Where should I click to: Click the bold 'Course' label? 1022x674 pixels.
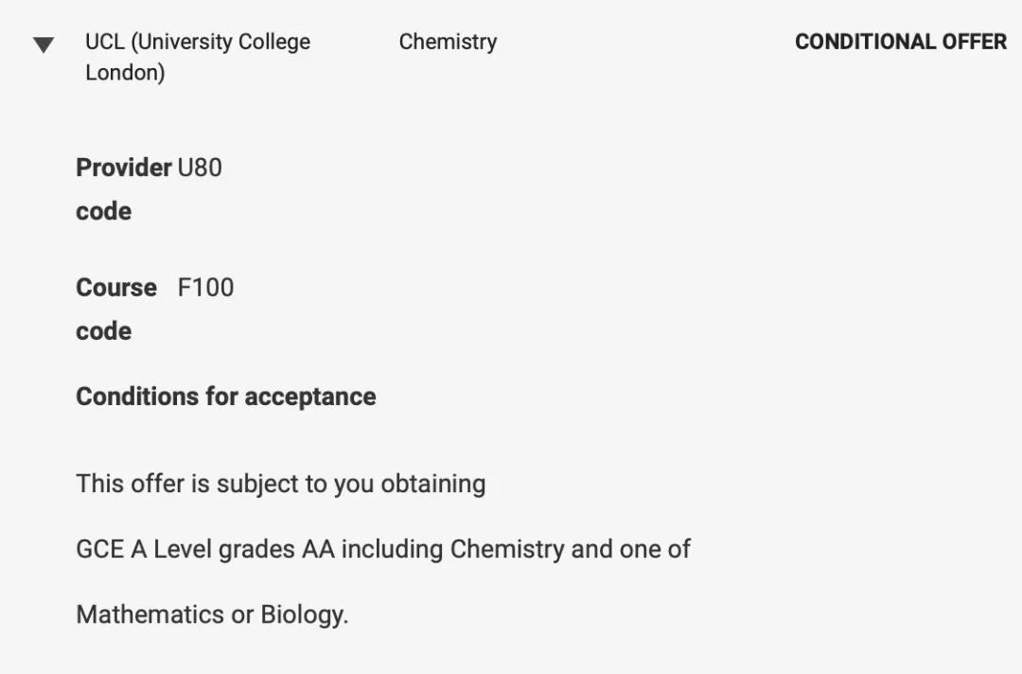pos(116,288)
